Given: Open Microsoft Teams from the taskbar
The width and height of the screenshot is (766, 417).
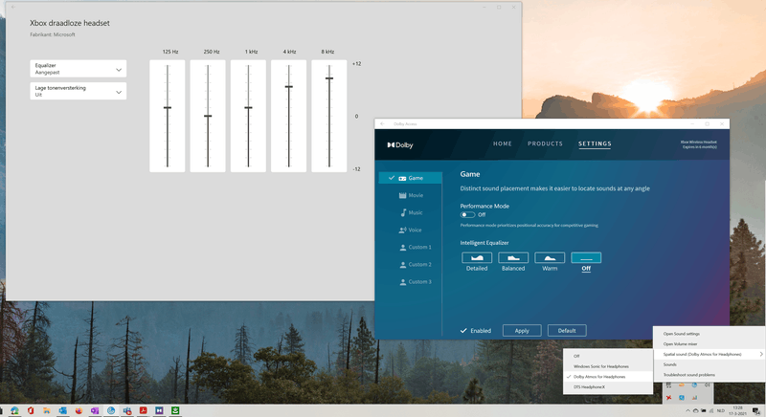Looking at the screenshot, I should point(127,410).
